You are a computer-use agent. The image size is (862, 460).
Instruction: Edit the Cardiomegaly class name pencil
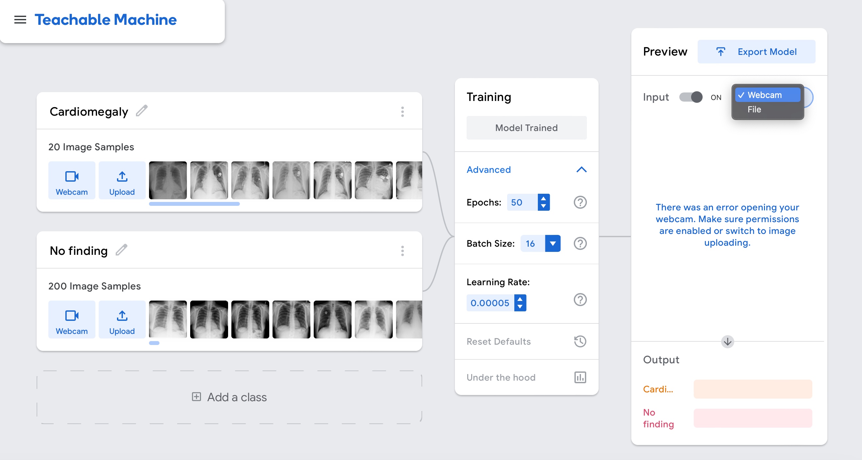pyautogui.click(x=141, y=111)
